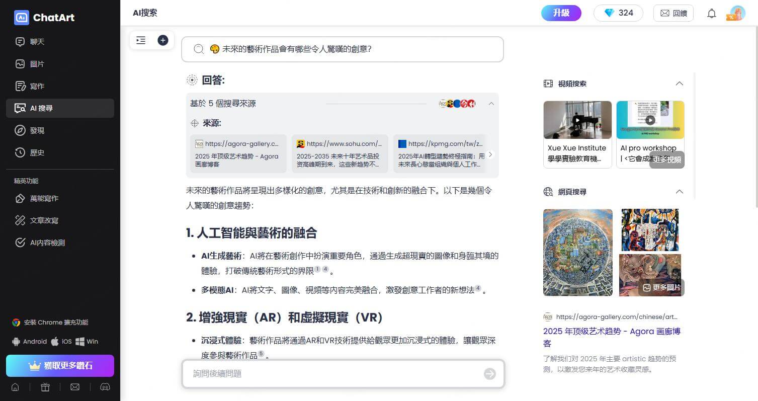758x401 pixels.
Task: Show next sources with right arrow
Action: point(490,154)
